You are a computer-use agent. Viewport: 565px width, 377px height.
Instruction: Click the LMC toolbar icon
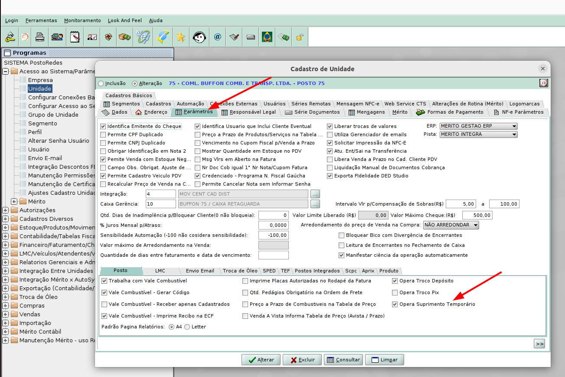click(x=267, y=37)
